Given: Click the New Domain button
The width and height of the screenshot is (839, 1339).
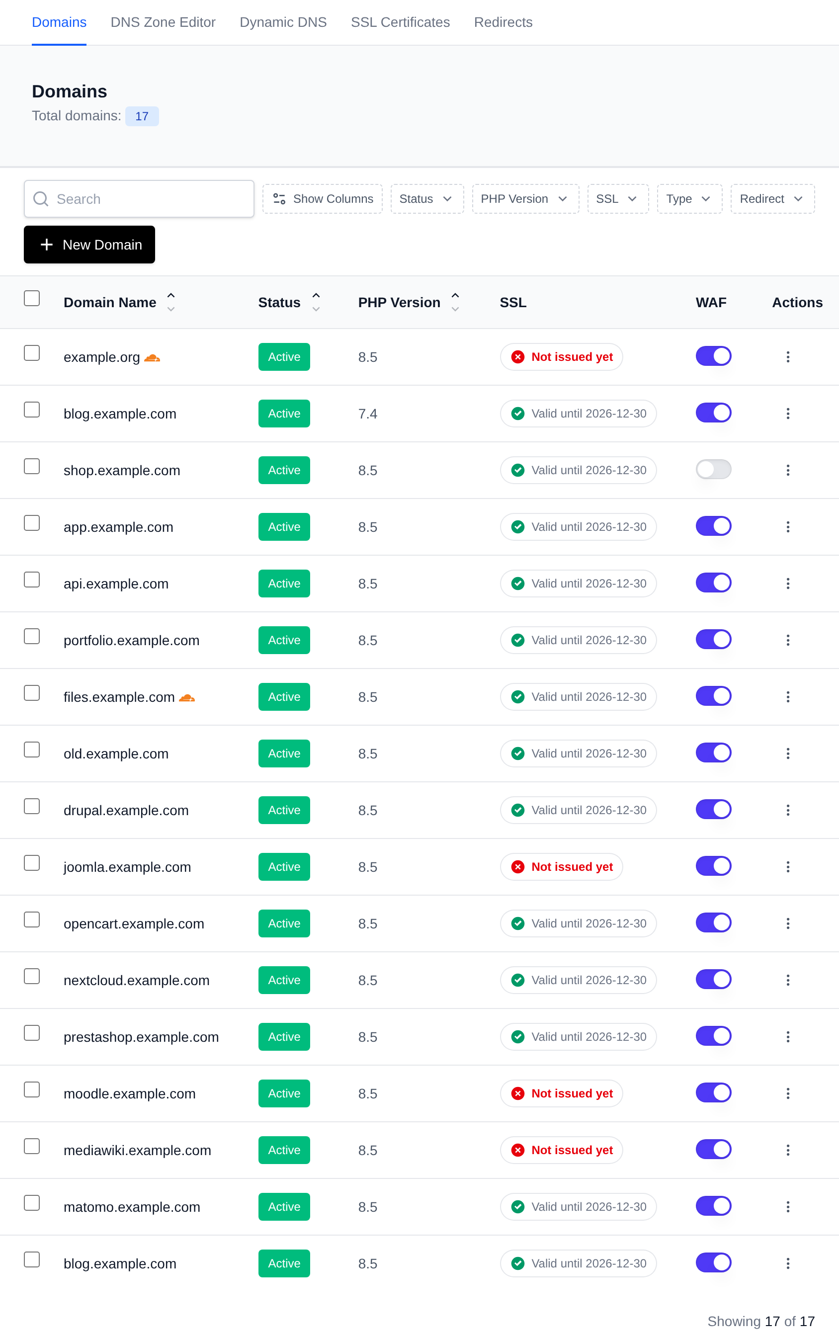Looking at the screenshot, I should [89, 244].
